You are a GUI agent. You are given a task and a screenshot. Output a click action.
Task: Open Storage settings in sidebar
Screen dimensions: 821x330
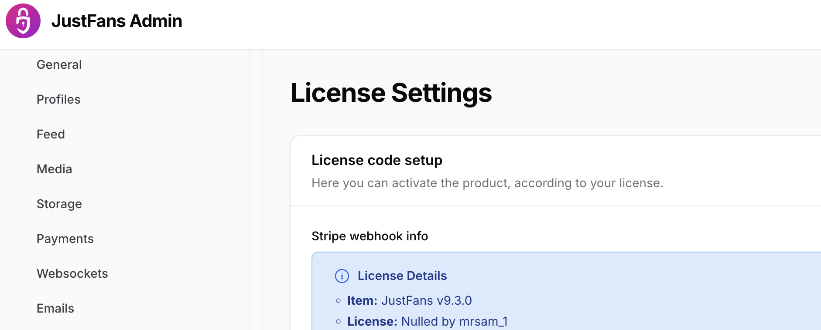tap(59, 204)
